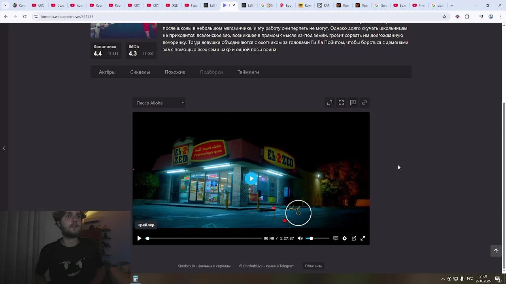Click the scroll-to-top arrow button
Image resolution: width=506 pixels, height=284 pixels.
(496, 251)
